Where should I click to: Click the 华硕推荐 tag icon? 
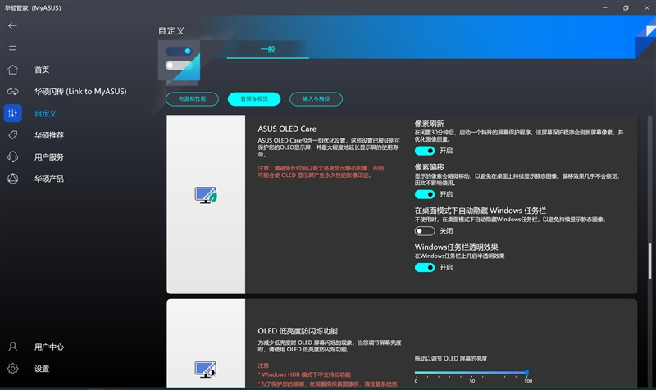(x=12, y=134)
